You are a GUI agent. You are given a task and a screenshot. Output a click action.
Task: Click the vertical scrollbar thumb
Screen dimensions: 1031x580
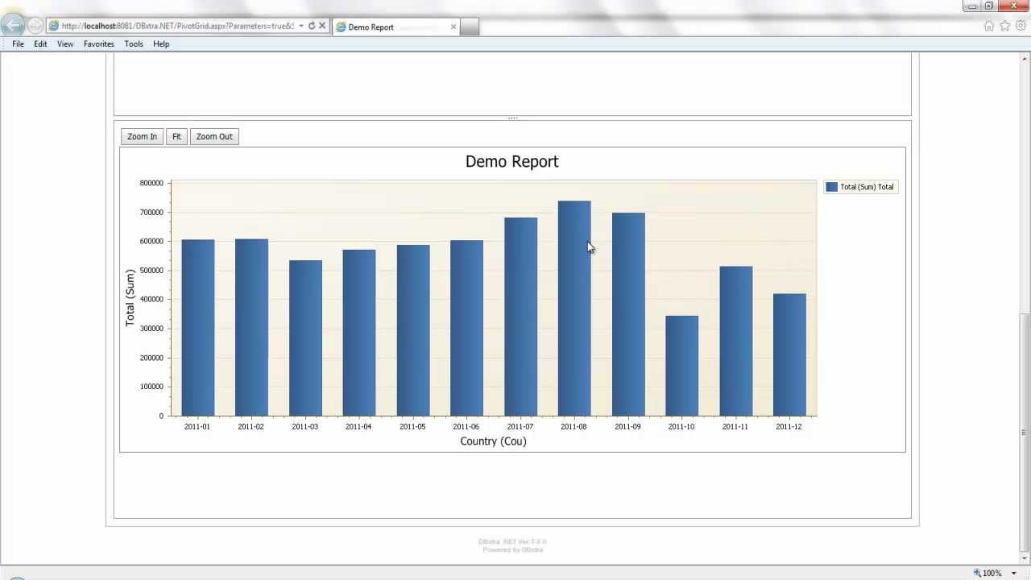point(1025,433)
